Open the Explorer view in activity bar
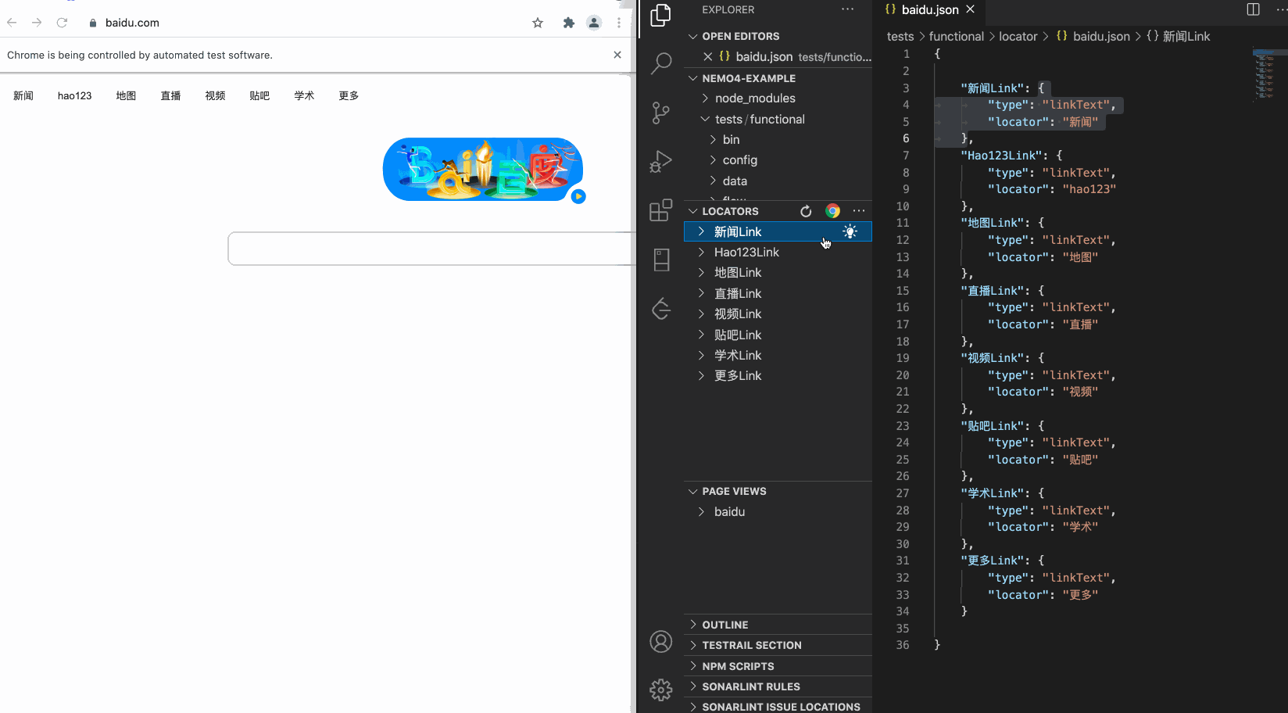Viewport: 1288px width, 713px height. [661, 16]
